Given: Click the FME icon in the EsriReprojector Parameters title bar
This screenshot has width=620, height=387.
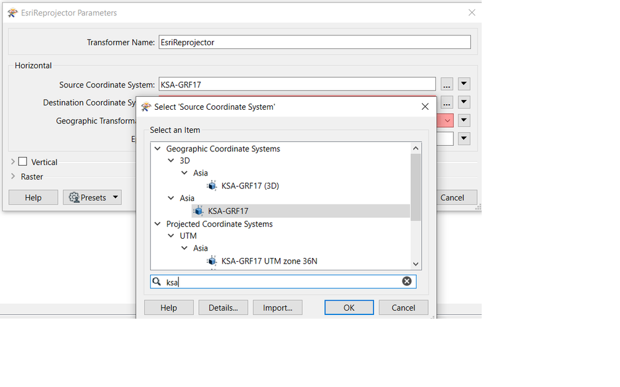Looking at the screenshot, I should [x=12, y=12].
